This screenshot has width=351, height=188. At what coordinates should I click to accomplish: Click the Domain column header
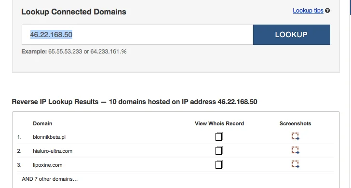[x=42, y=123]
